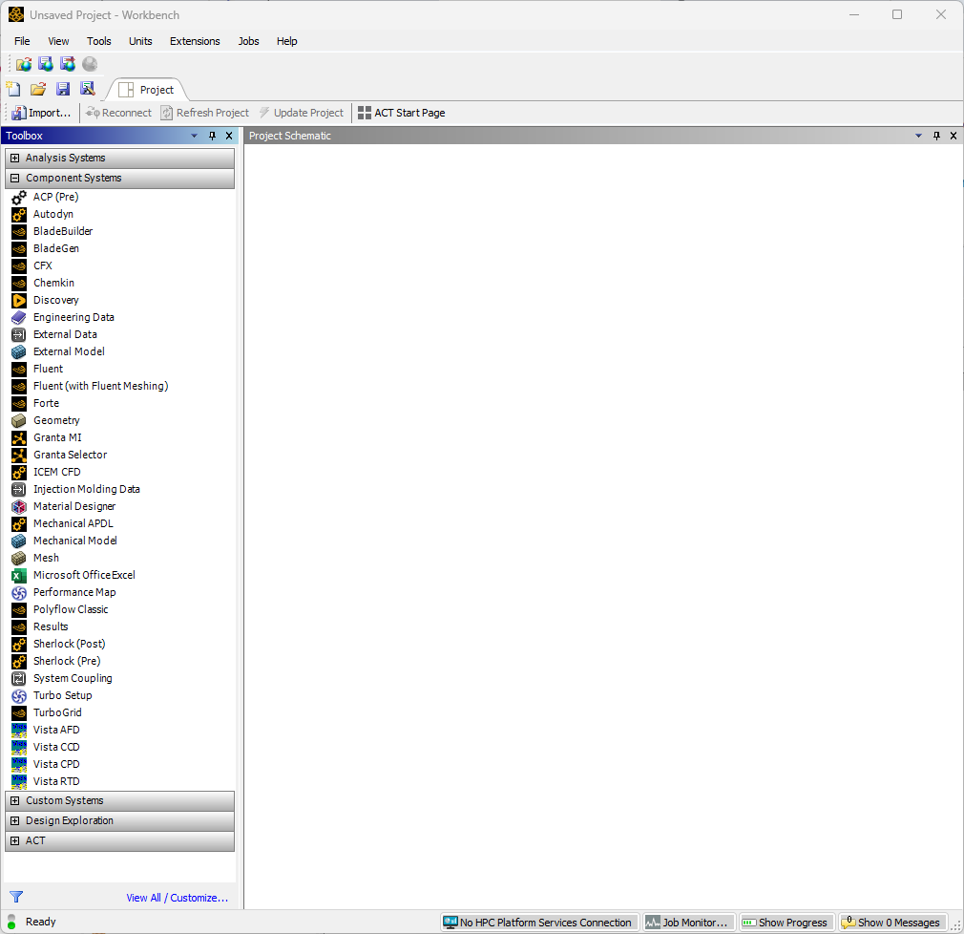Click the Vista AFD icon
The width and height of the screenshot is (964, 934).
click(x=19, y=731)
